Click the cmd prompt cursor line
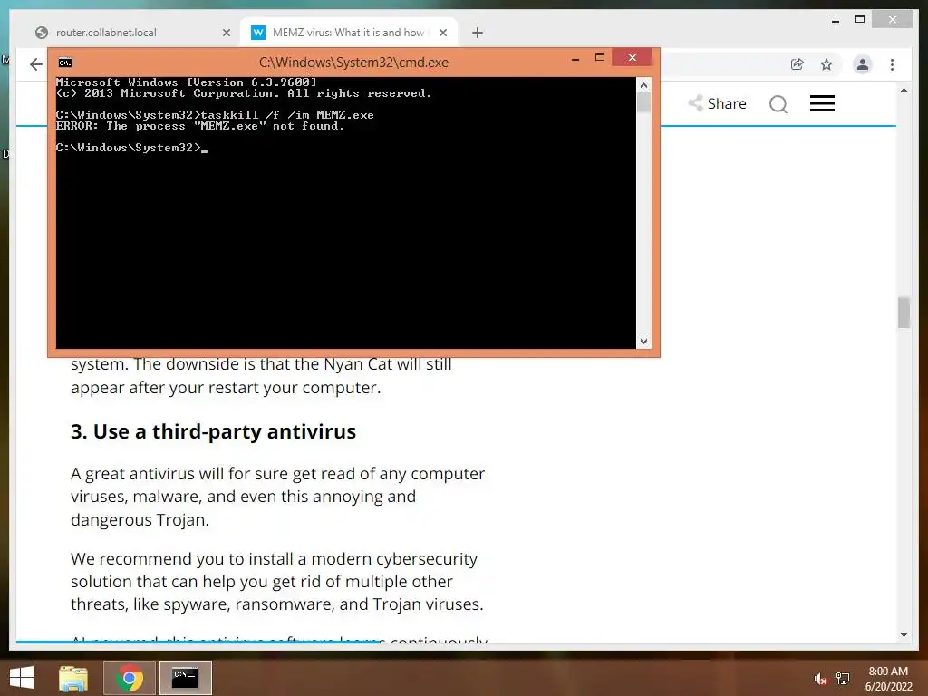This screenshot has height=696, width=928. pyautogui.click(x=132, y=148)
